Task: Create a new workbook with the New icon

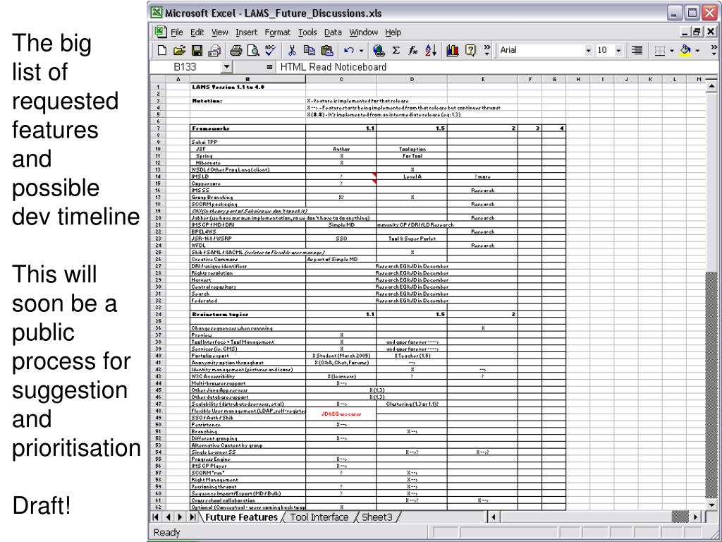Action: 161,50
